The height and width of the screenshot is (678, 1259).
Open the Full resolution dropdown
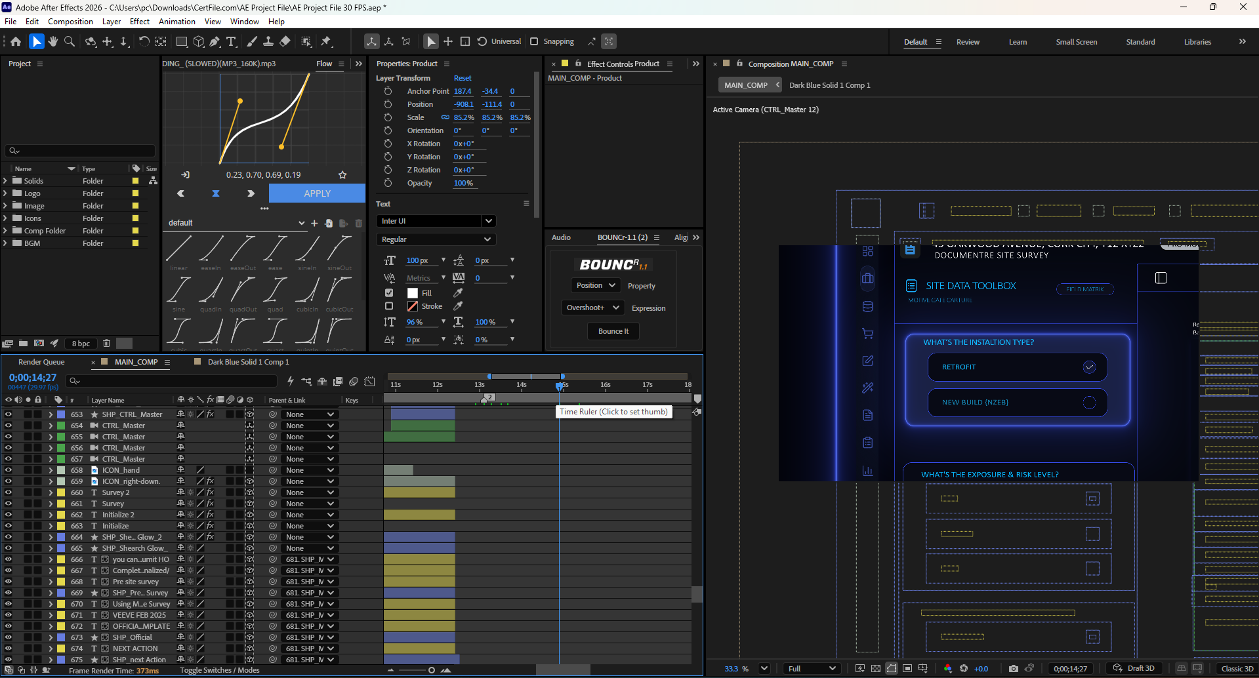pos(812,668)
